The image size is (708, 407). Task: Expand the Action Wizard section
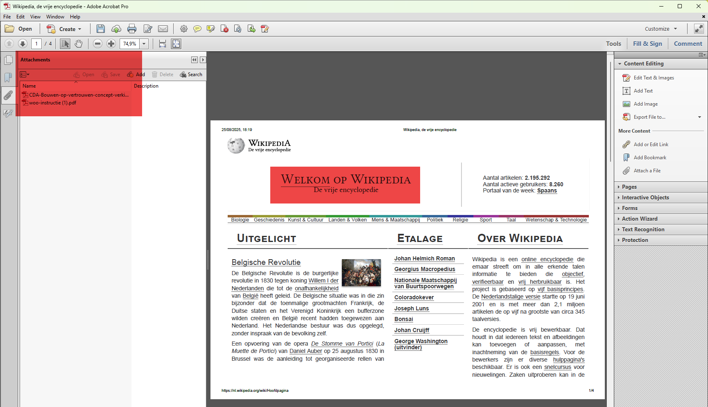click(x=661, y=219)
